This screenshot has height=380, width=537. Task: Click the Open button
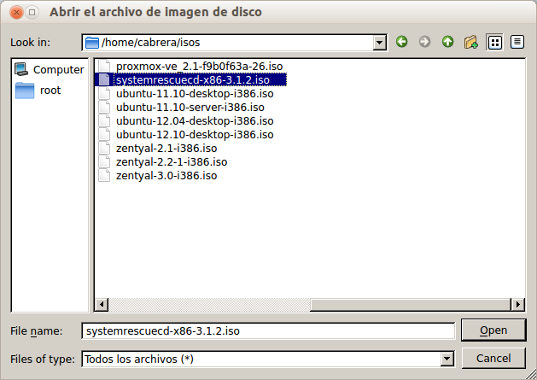(493, 330)
